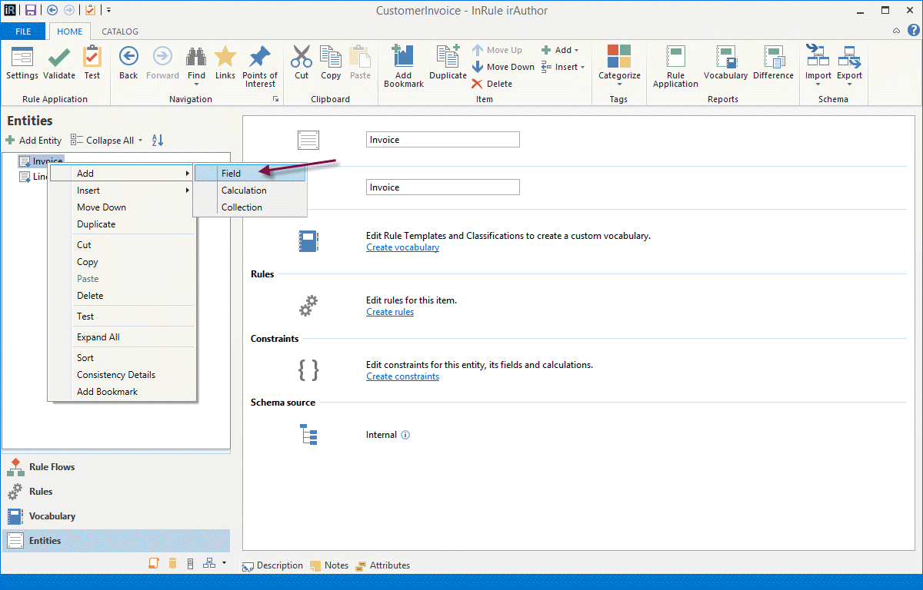Click the Difference report icon

pyautogui.click(x=773, y=58)
